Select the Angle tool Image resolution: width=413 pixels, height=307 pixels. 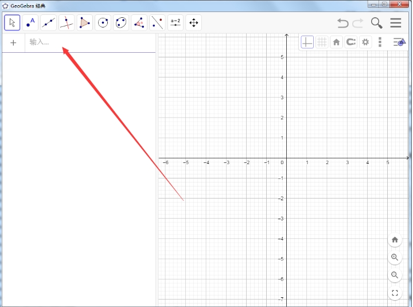coord(139,22)
